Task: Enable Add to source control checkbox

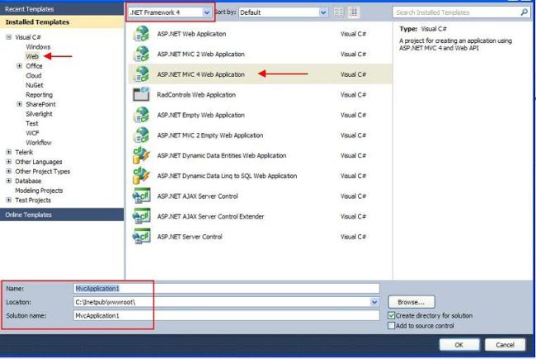Action: pyautogui.click(x=392, y=326)
